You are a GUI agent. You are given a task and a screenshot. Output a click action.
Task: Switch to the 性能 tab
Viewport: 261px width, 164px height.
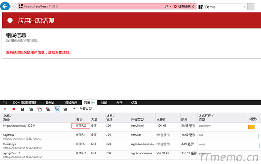[x=104, y=102]
